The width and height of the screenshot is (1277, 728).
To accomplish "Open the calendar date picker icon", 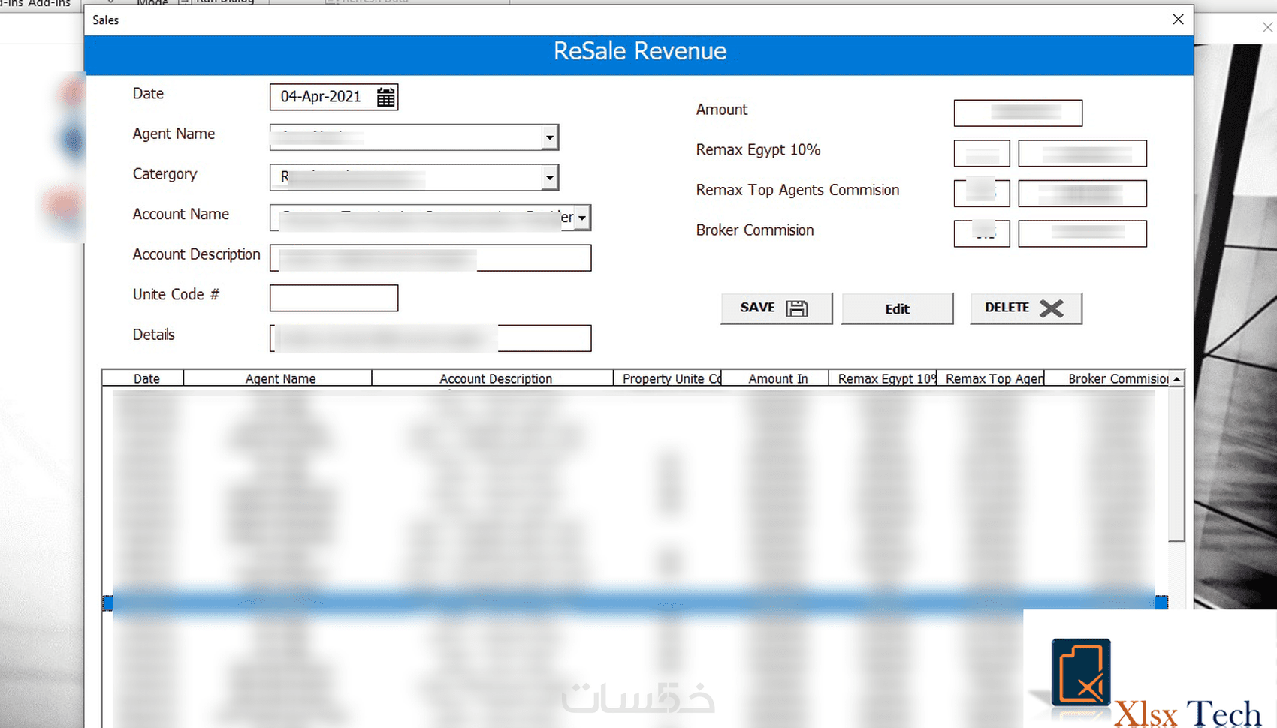I will pos(386,97).
